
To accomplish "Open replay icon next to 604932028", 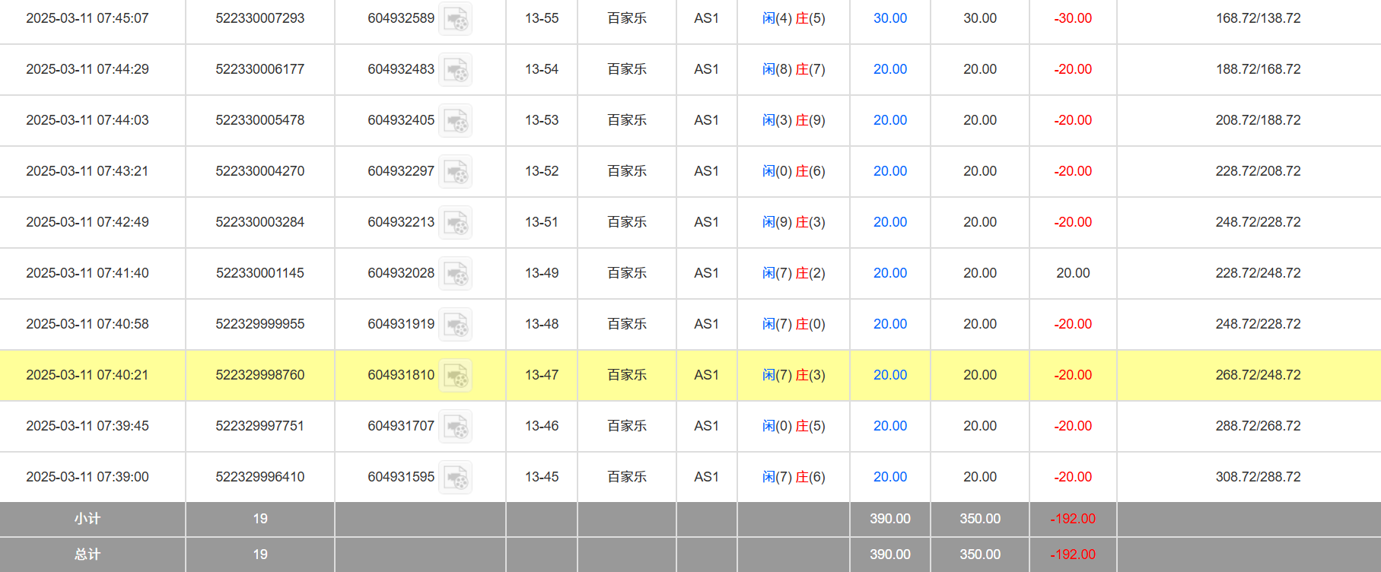I will (x=456, y=274).
